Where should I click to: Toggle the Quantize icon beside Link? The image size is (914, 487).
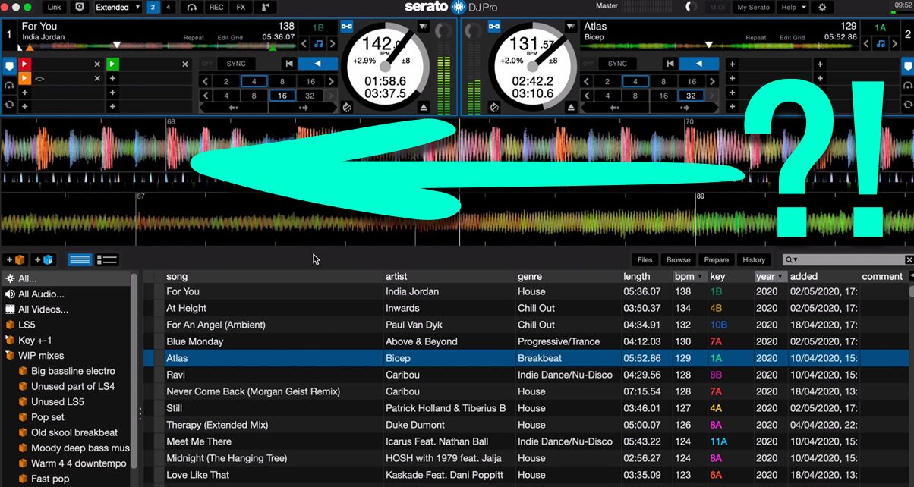[x=79, y=7]
